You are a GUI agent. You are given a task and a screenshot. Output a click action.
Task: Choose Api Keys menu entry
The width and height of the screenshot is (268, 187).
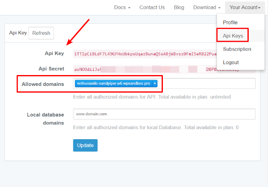(x=233, y=36)
